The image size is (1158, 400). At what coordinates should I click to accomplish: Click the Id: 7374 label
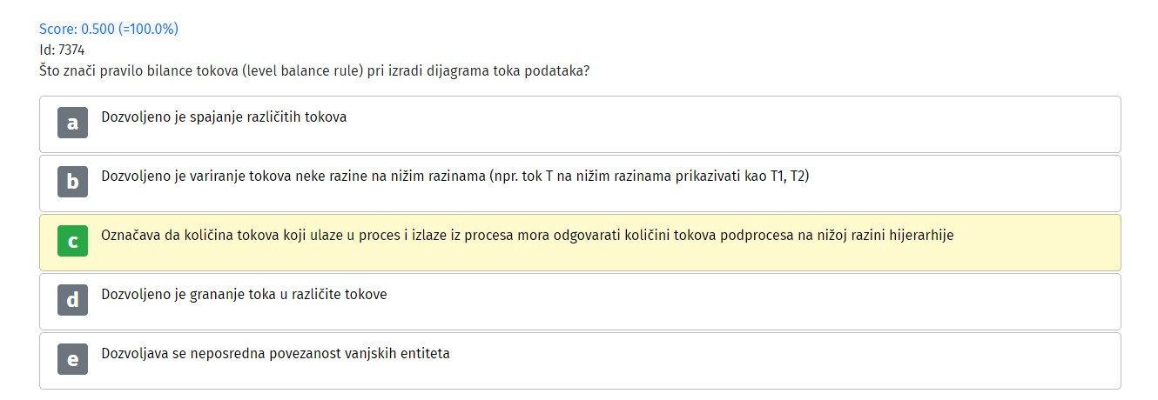click(62, 50)
